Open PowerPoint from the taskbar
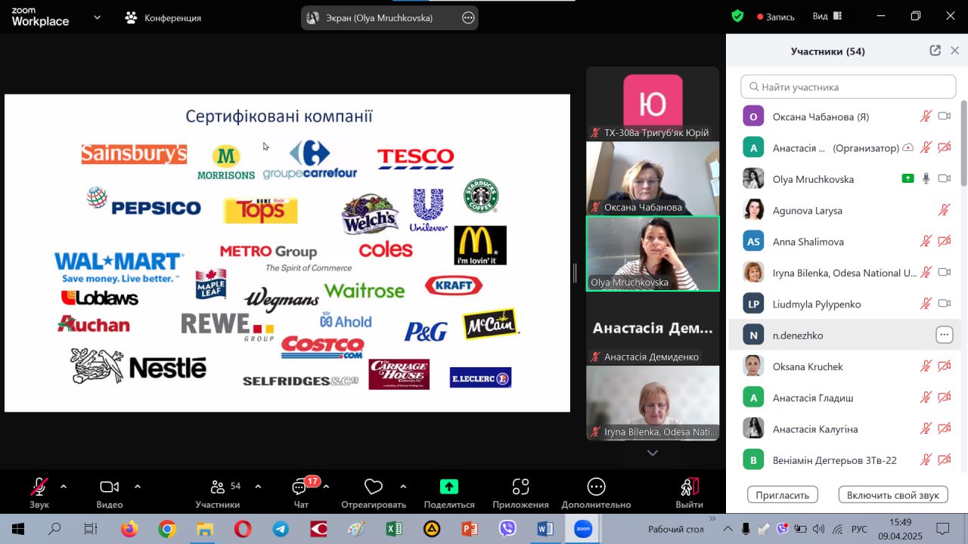The width and height of the screenshot is (968, 544). coord(470,529)
